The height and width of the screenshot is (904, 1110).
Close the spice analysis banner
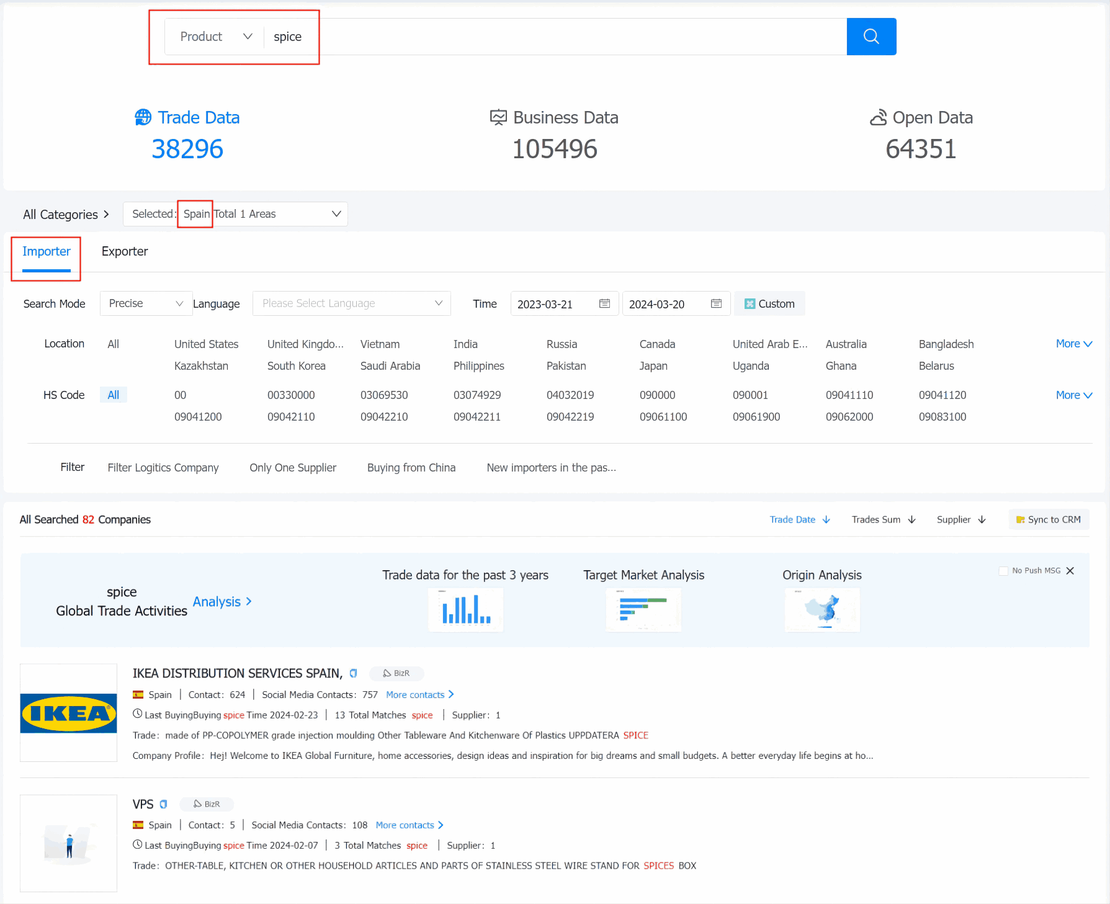pyautogui.click(x=1070, y=571)
